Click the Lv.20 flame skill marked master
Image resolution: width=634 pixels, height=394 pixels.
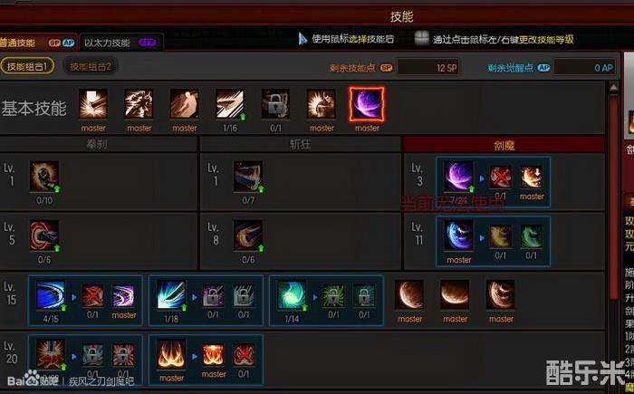point(171,354)
